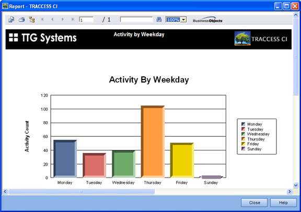Toggle the group tree icon
Screen dimensions: 301x212
32,19
